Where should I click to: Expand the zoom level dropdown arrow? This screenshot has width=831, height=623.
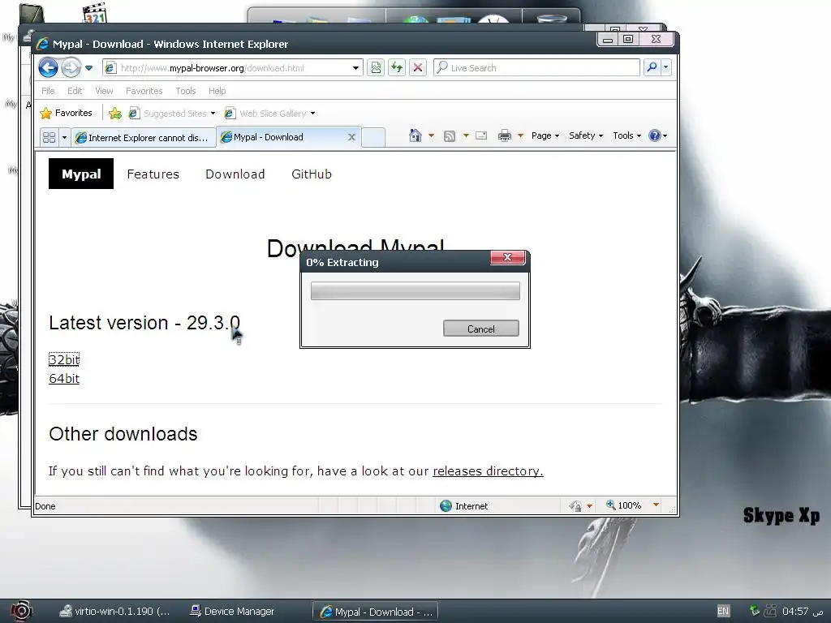click(656, 505)
